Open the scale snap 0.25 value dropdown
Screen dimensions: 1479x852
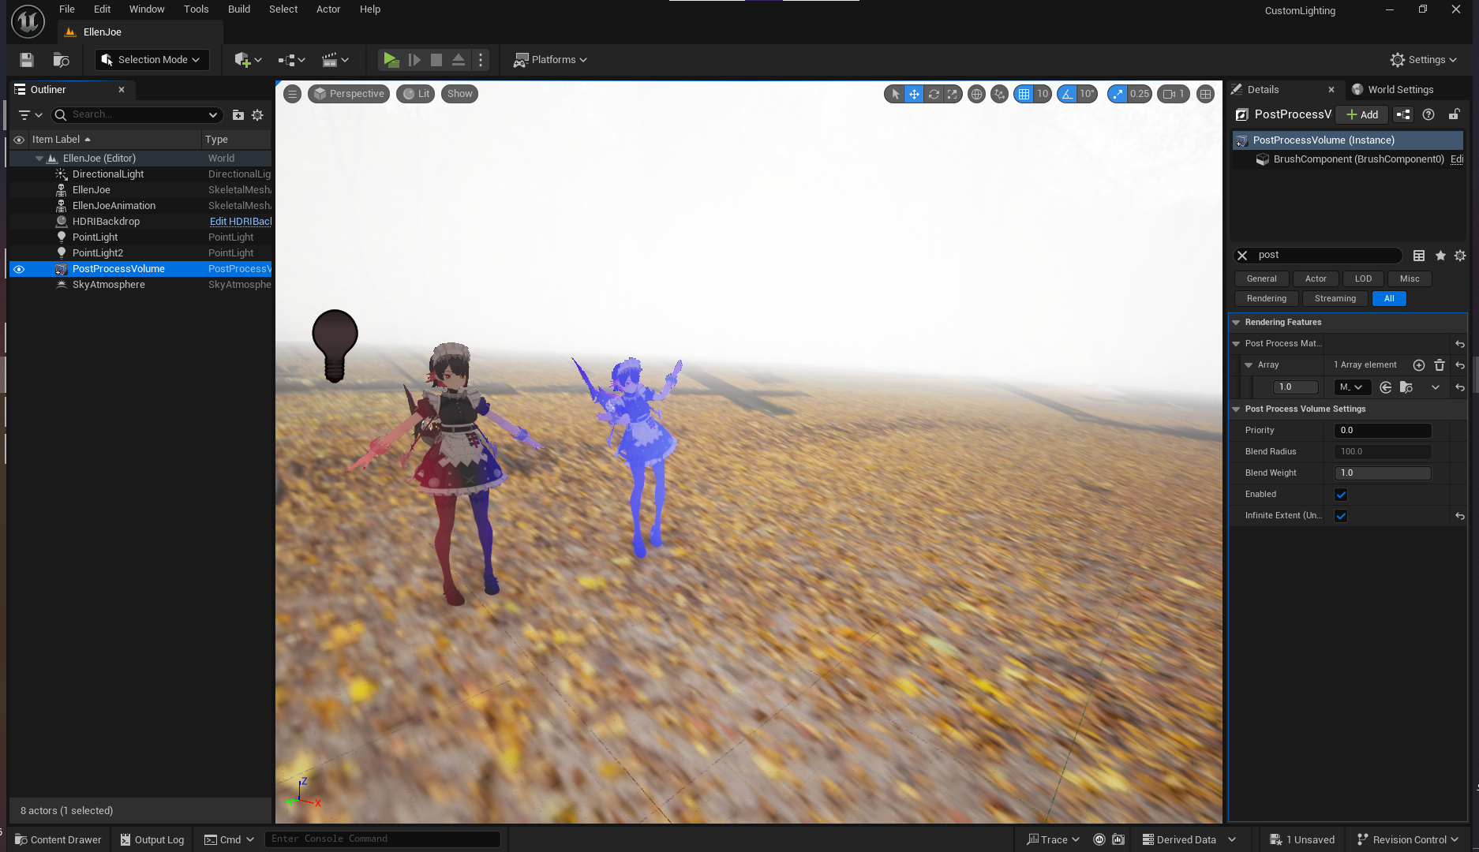pyautogui.click(x=1140, y=94)
